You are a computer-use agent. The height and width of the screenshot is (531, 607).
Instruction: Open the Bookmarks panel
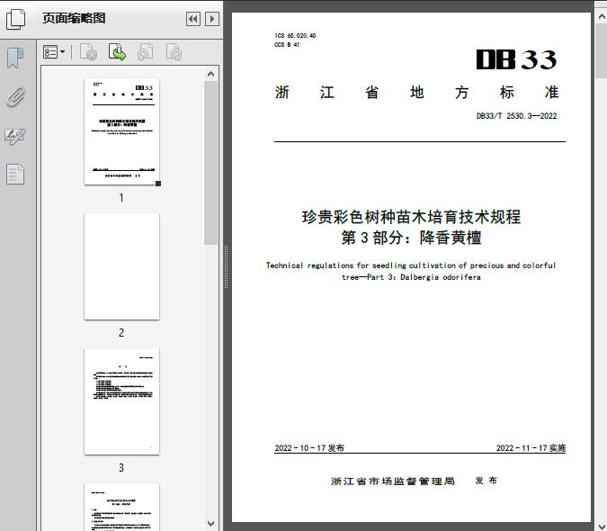[x=15, y=58]
